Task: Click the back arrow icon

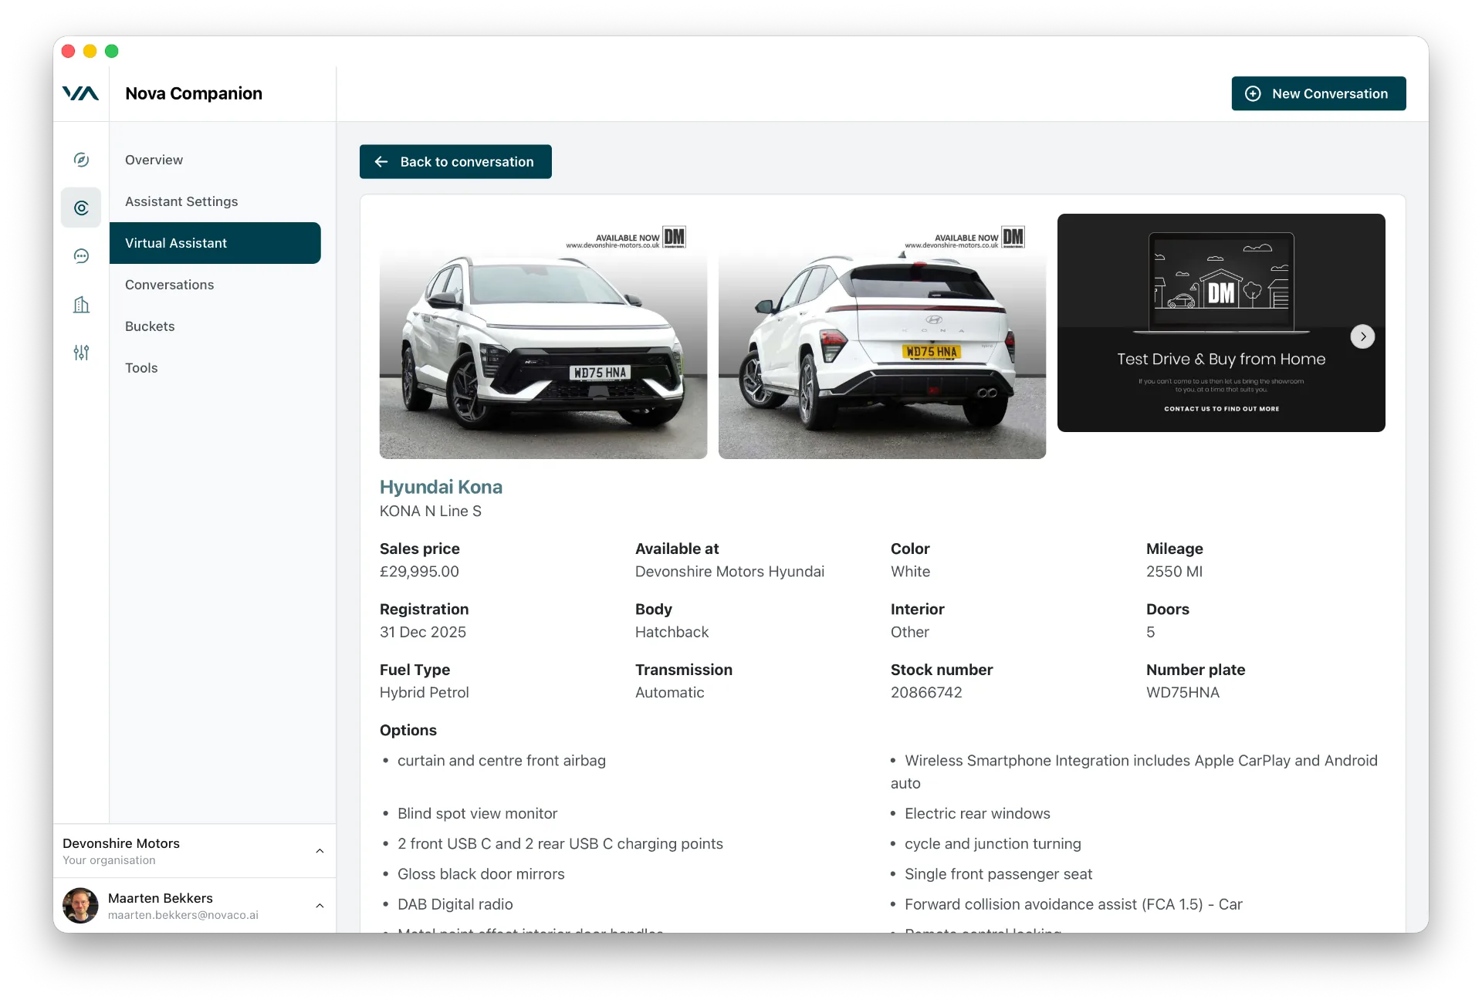Action: click(x=381, y=162)
